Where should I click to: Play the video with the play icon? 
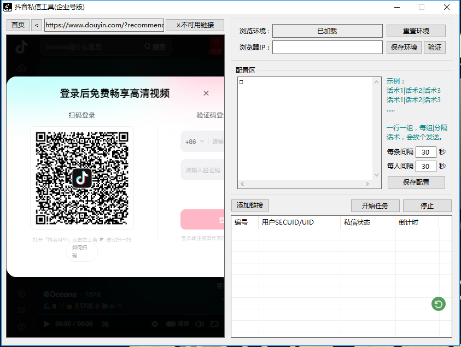pos(46,324)
